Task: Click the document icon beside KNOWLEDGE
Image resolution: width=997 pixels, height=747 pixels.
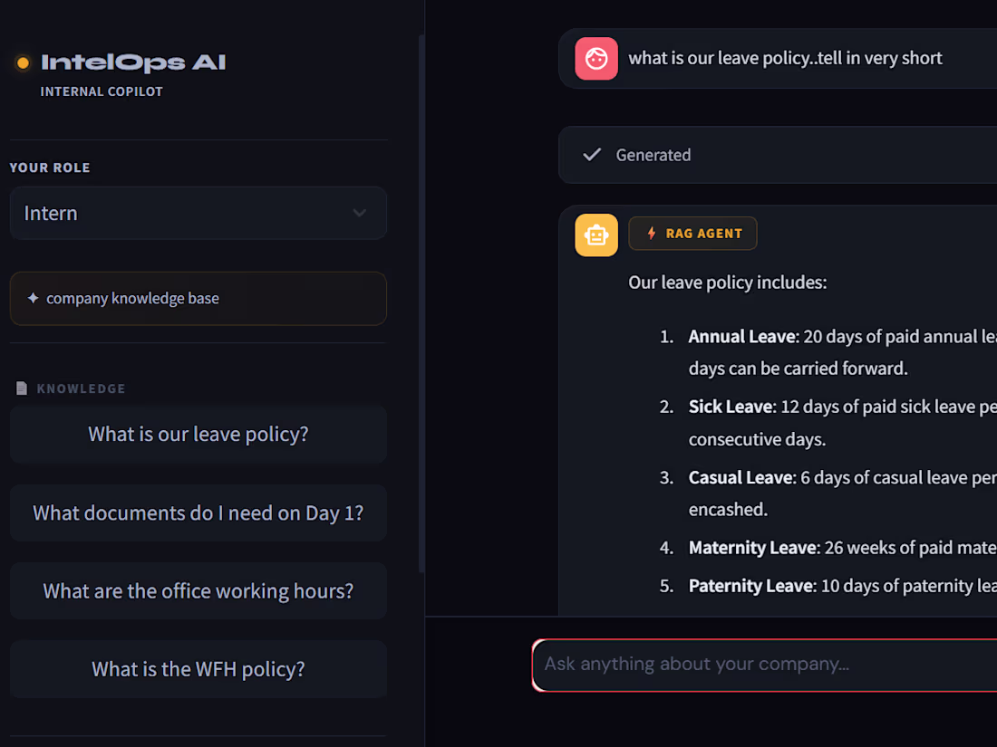Action: coord(22,388)
